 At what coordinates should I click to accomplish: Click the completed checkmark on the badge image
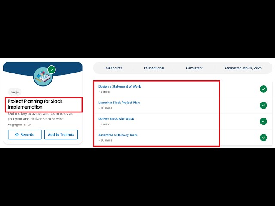tap(52, 70)
